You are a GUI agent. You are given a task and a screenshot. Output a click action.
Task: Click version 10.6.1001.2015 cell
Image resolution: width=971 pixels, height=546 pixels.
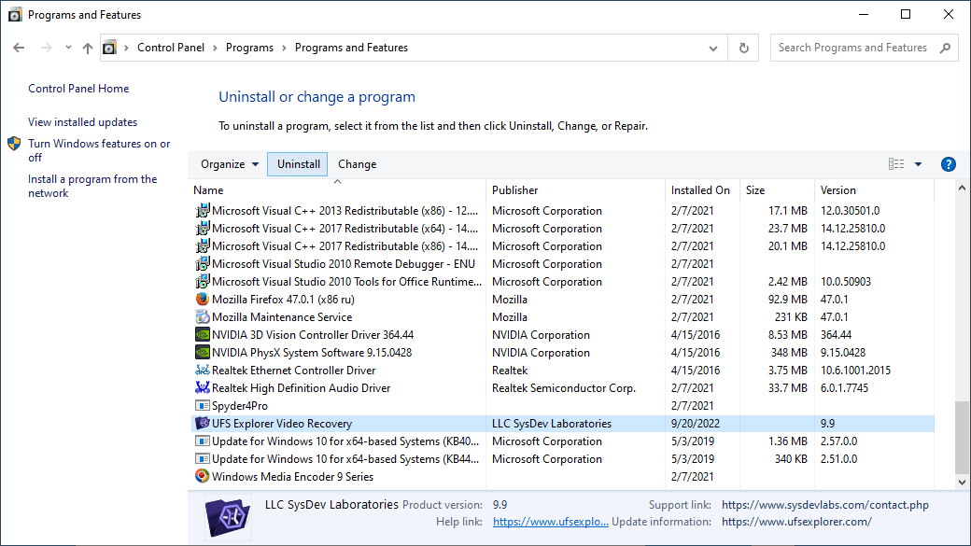click(855, 371)
